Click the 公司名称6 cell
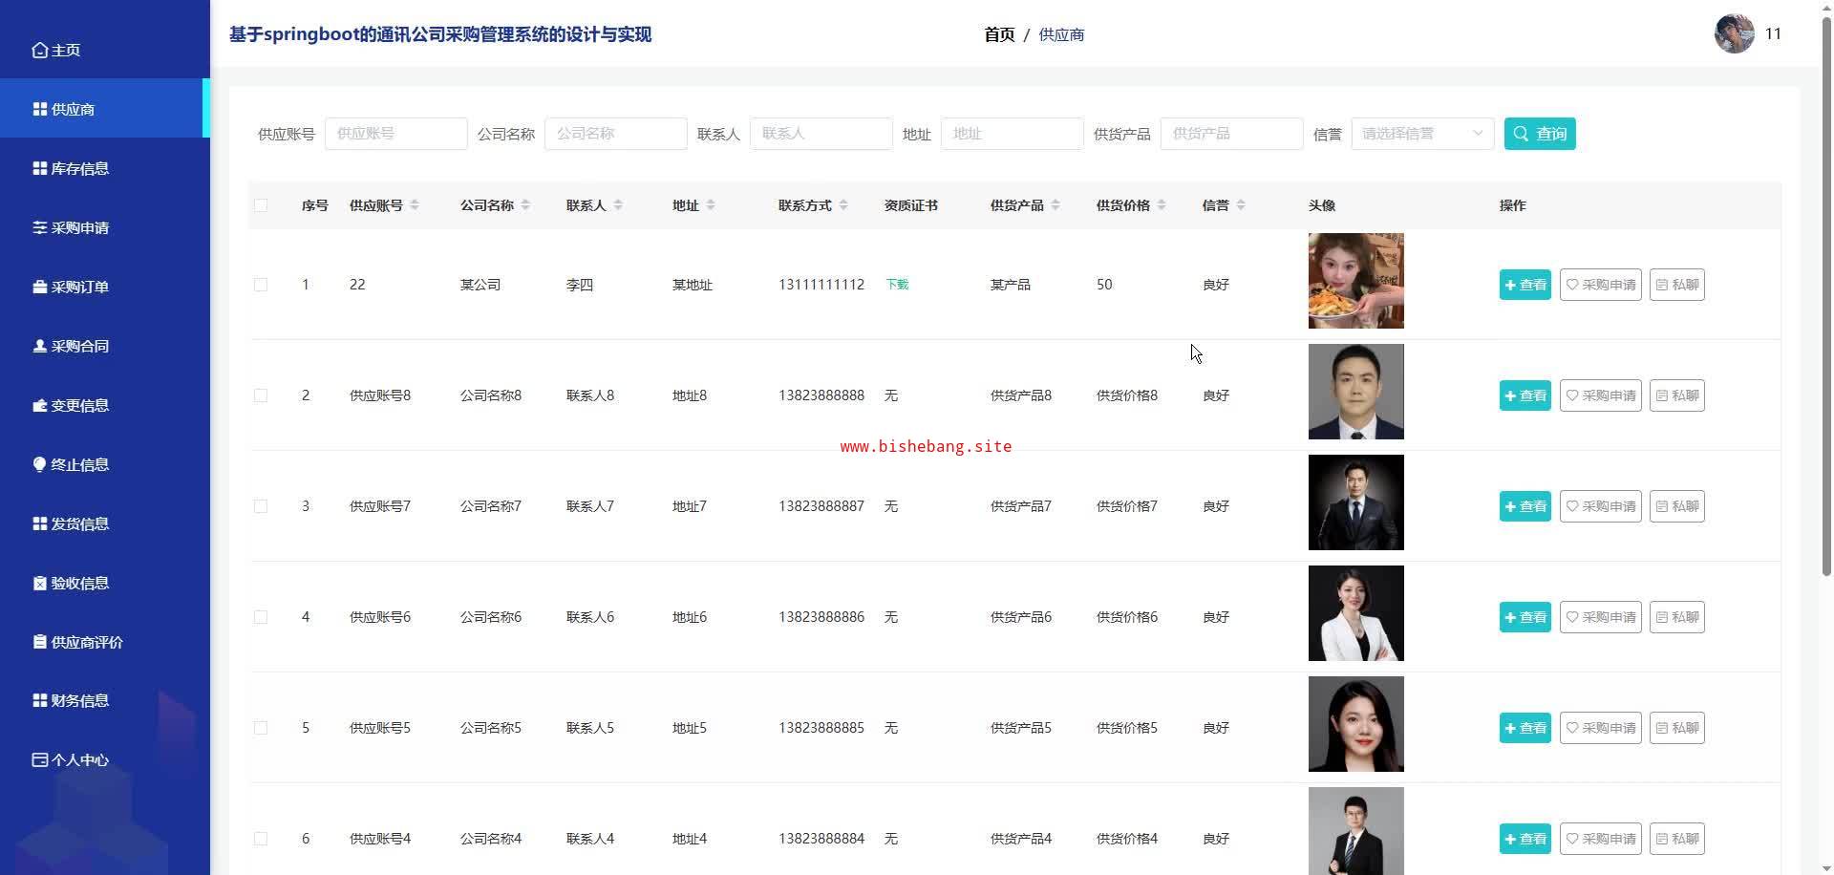The width and height of the screenshot is (1834, 875). (x=491, y=617)
